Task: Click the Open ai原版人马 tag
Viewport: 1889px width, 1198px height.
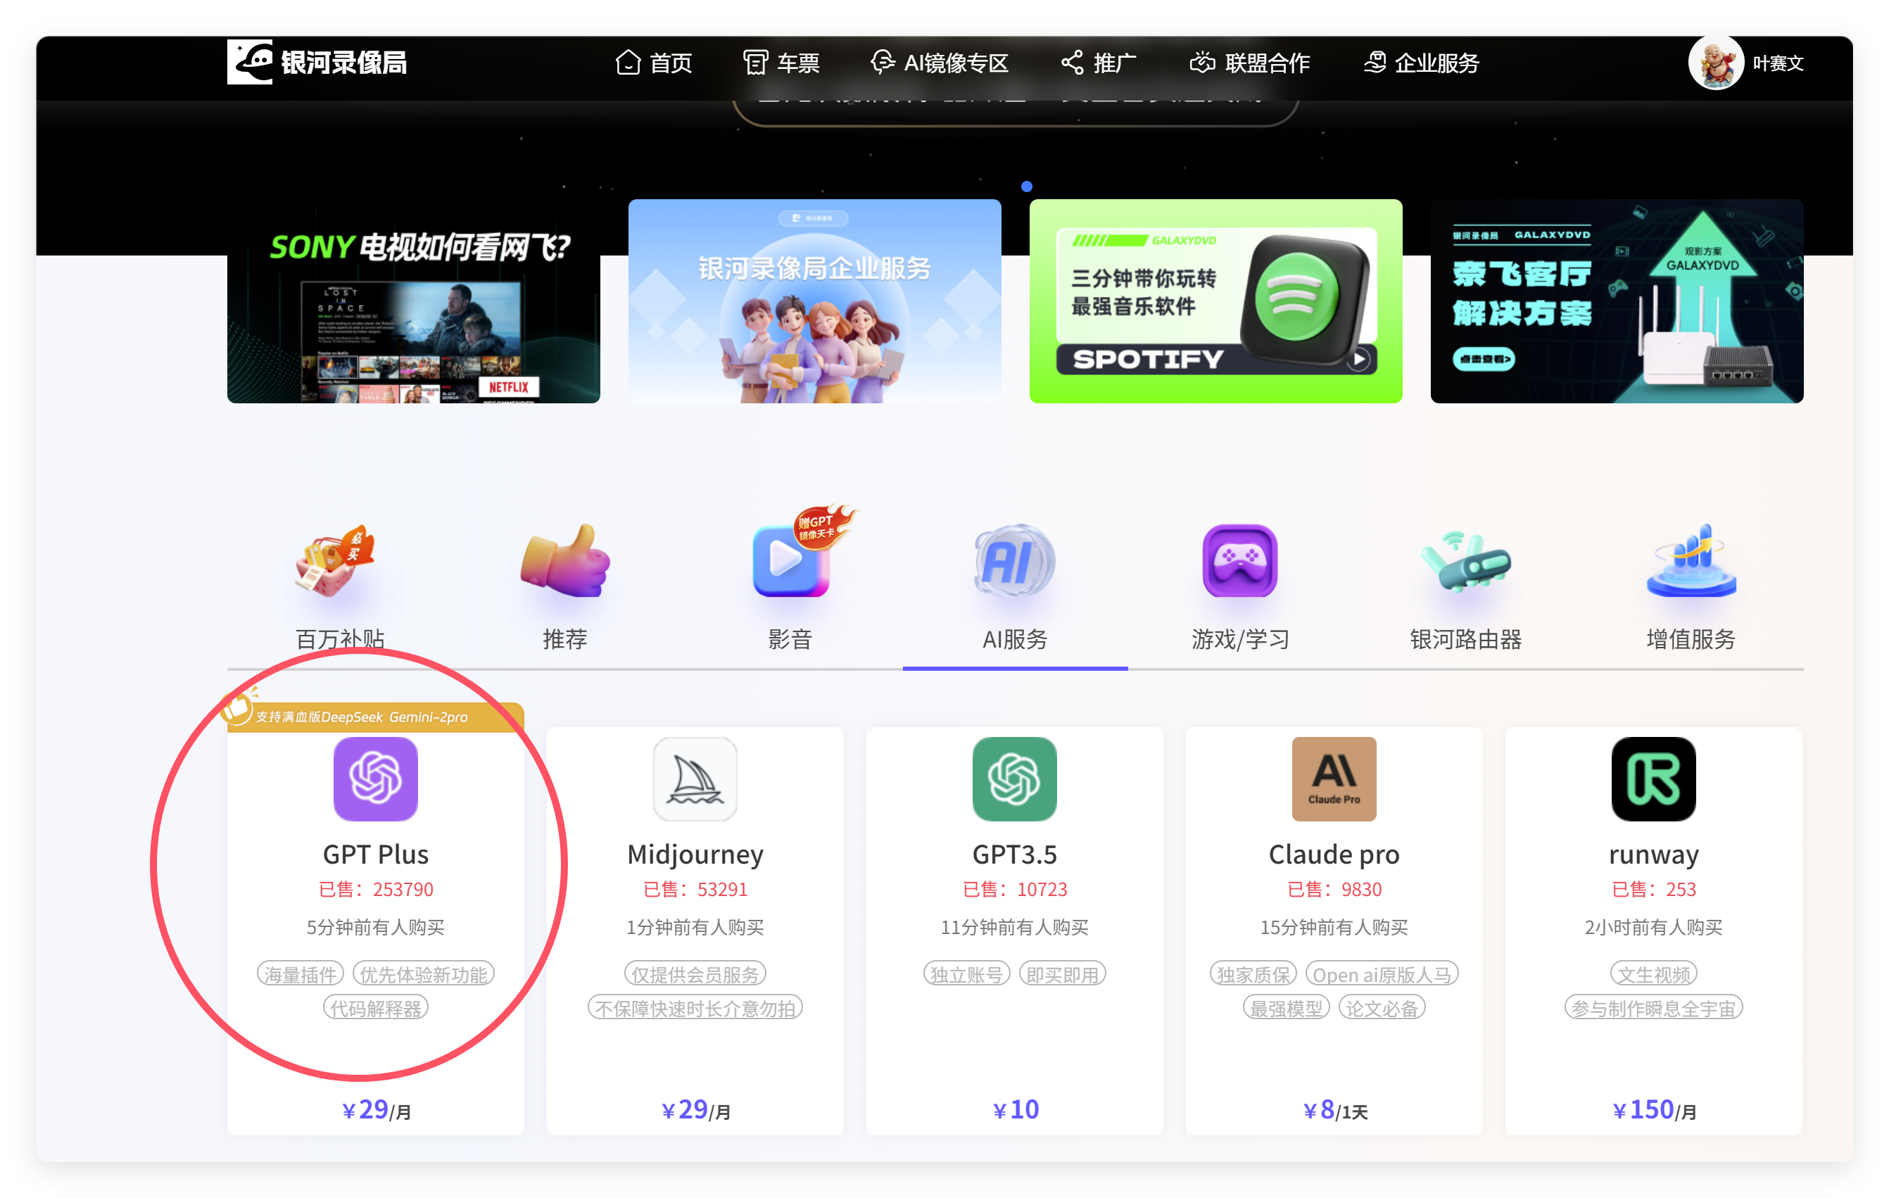Action: [1382, 974]
